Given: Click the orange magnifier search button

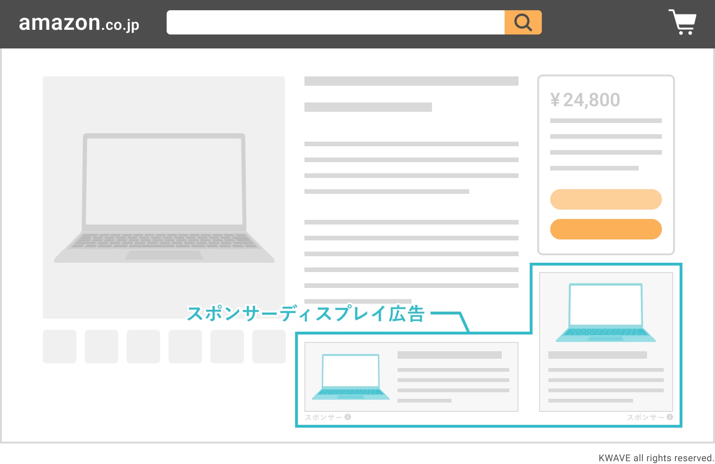Looking at the screenshot, I should 523,22.
